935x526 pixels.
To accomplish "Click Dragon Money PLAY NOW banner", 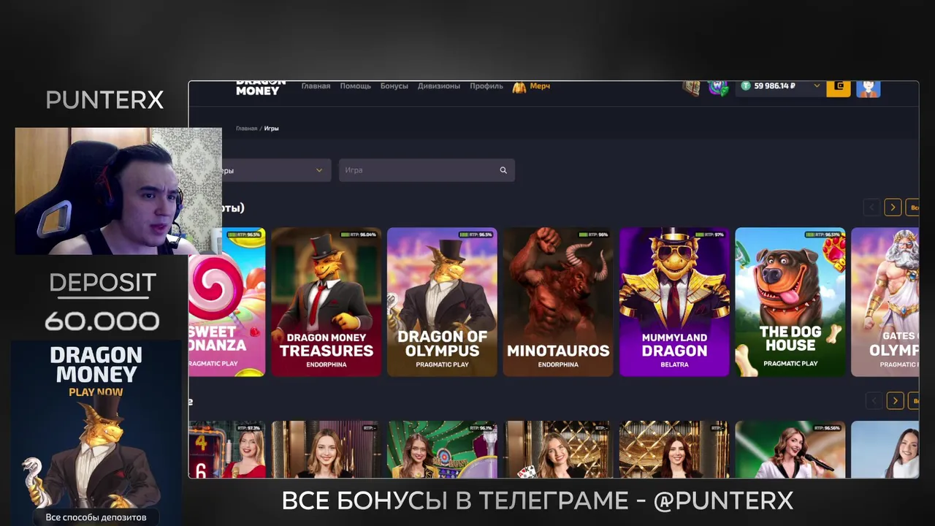I will click(x=96, y=432).
